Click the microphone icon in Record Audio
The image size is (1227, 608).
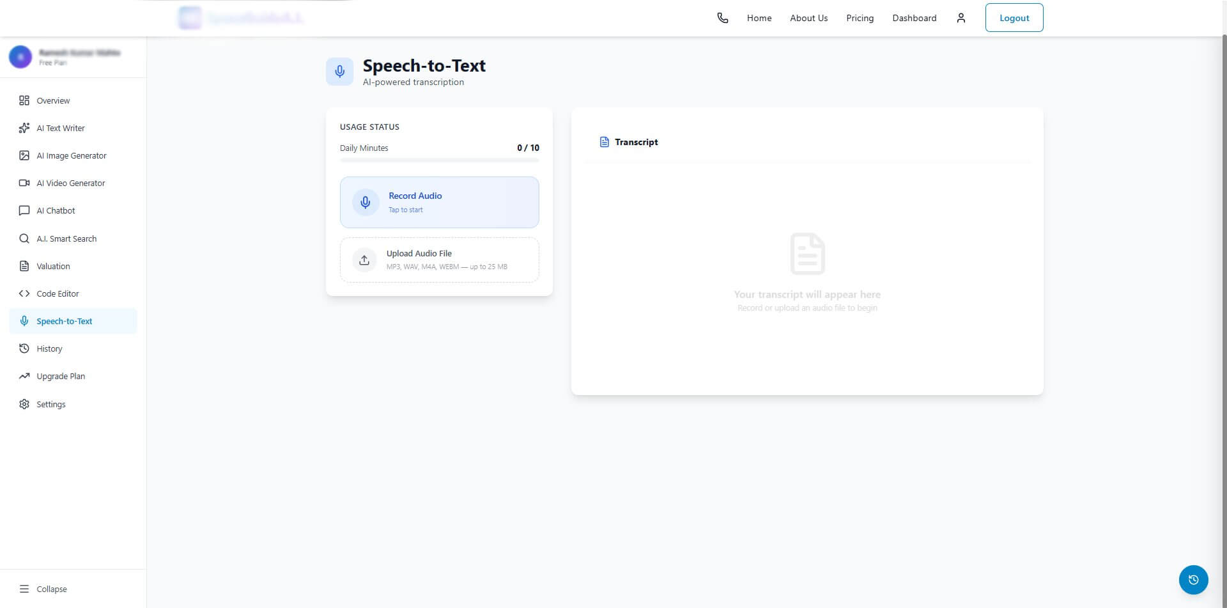tap(366, 202)
